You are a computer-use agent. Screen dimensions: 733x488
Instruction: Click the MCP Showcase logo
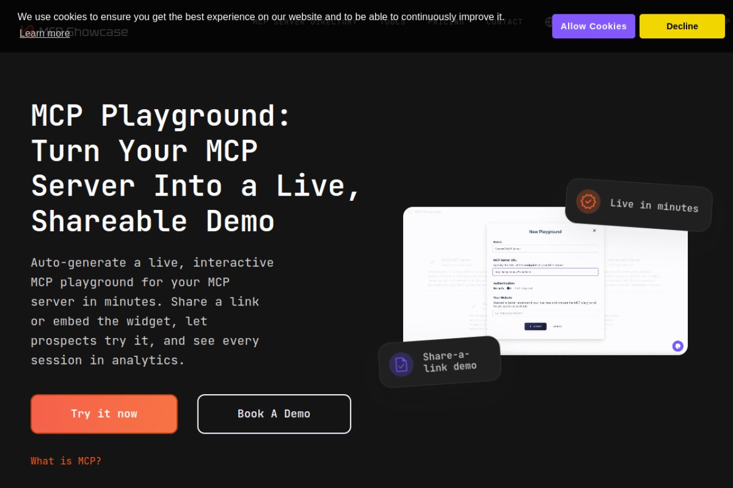tap(73, 31)
